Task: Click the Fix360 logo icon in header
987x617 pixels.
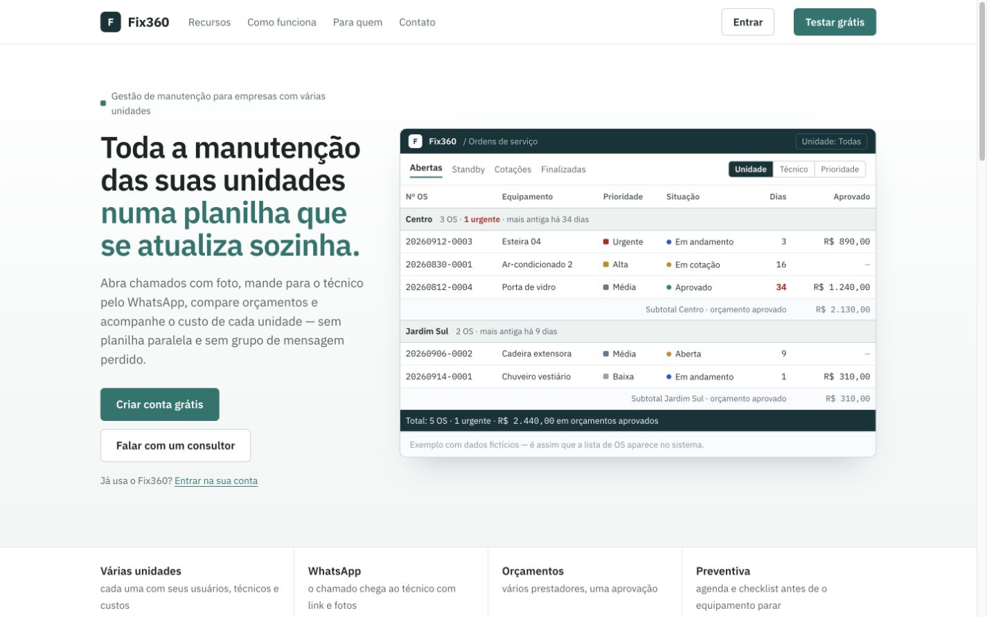Action: 111,22
